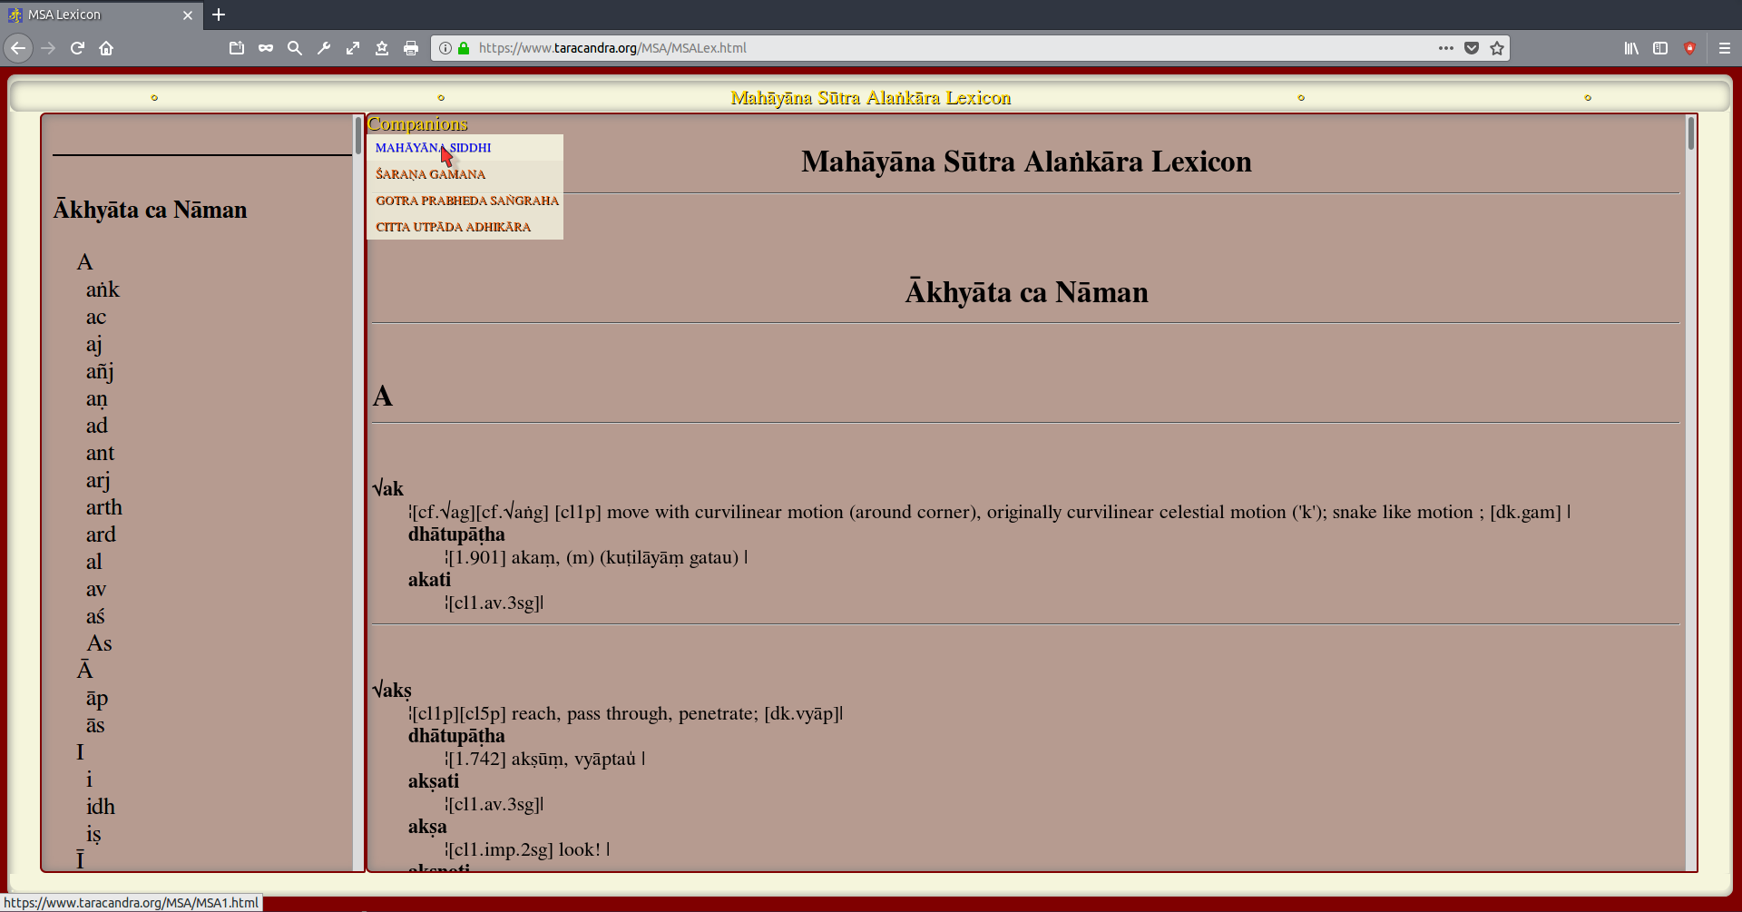The height and width of the screenshot is (912, 1742).
Task: Save page to Pocket
Action: click(1472, 48)
